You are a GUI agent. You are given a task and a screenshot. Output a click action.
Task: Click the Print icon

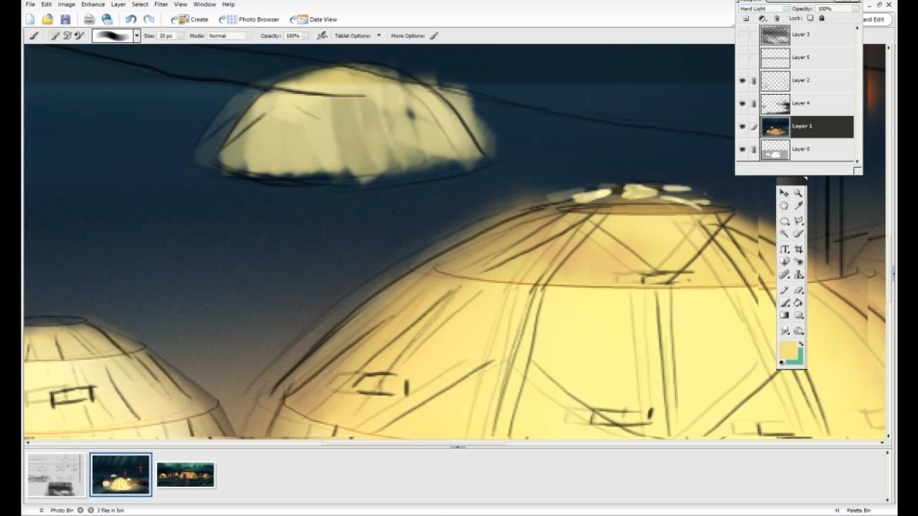(x=89, y=19)
